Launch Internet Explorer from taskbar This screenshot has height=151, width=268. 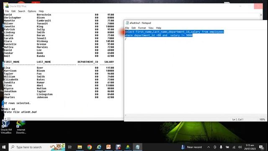coord(99,147)
